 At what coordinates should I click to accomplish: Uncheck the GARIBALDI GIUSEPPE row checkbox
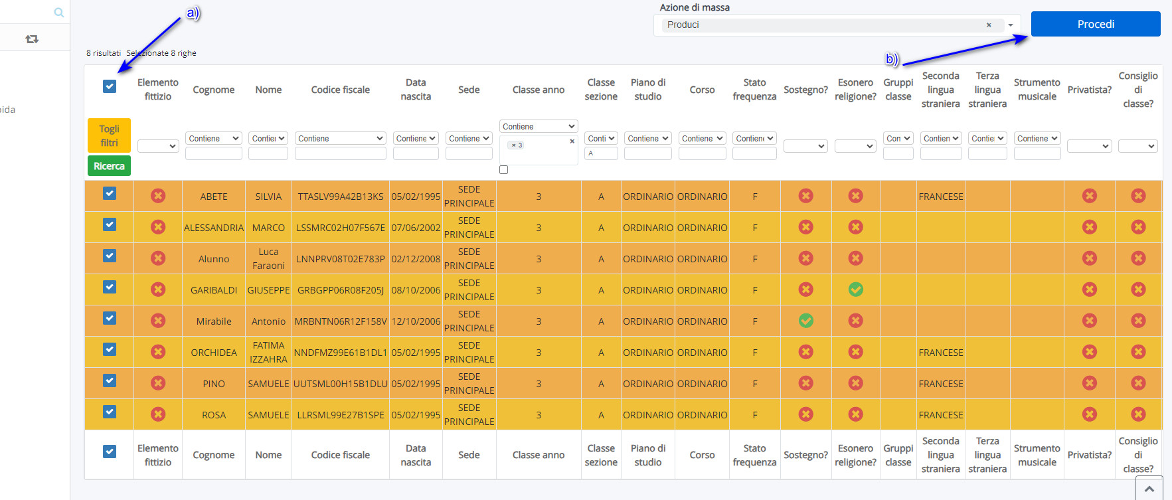[110, 287]
